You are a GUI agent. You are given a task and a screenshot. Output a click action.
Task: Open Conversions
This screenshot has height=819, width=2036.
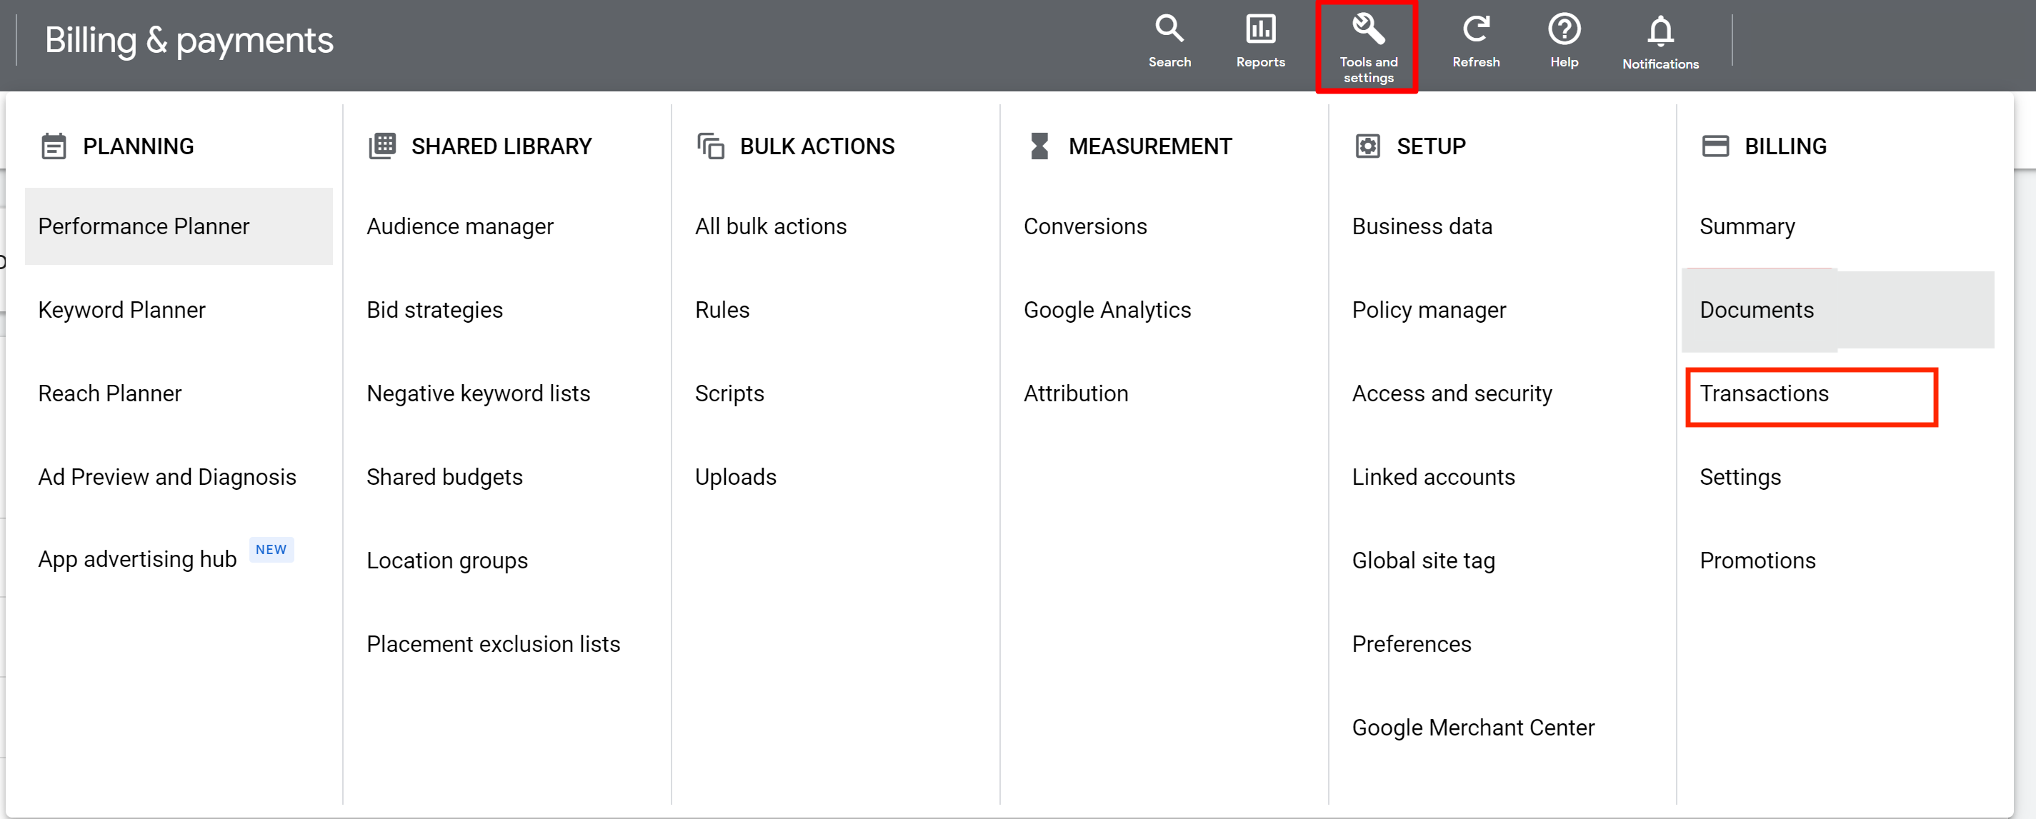pos(1085,226)
